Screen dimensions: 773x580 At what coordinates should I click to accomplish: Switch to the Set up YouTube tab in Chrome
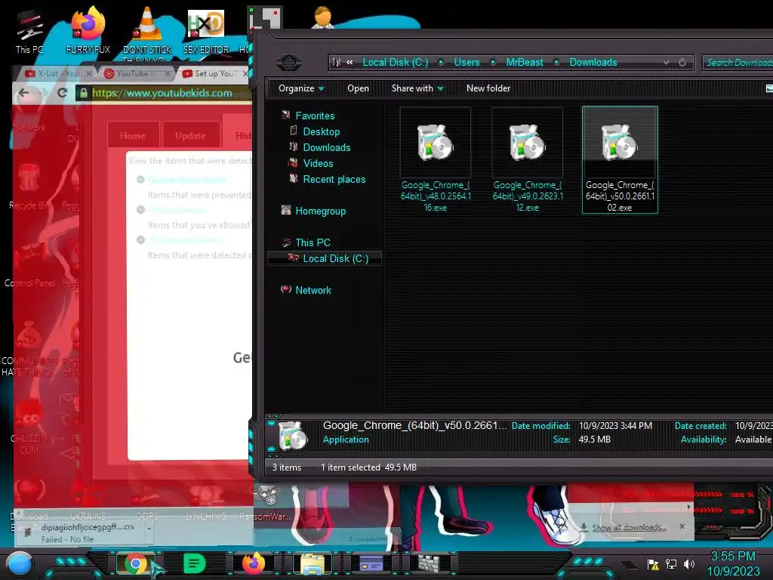tap(213, 73)
